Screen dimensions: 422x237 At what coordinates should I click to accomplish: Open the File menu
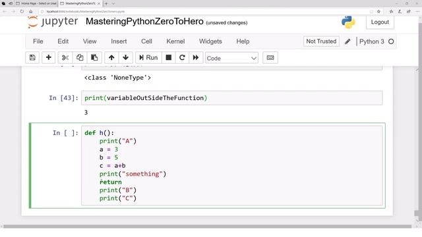pos(38,41)
